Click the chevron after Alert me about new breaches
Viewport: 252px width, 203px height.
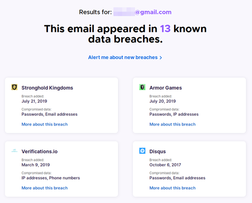160,58
